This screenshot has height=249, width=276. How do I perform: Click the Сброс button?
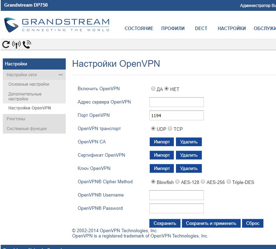click(253, 223)
